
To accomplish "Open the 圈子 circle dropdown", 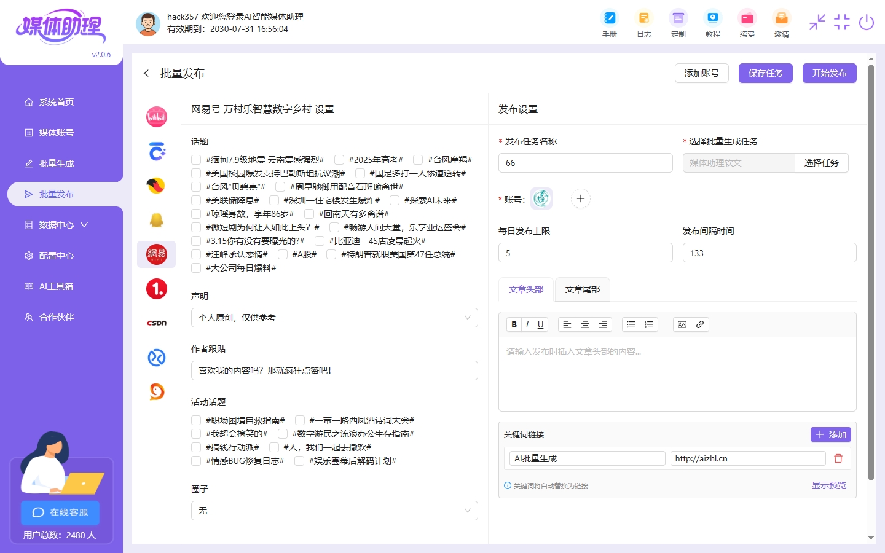I will point(334,511).
